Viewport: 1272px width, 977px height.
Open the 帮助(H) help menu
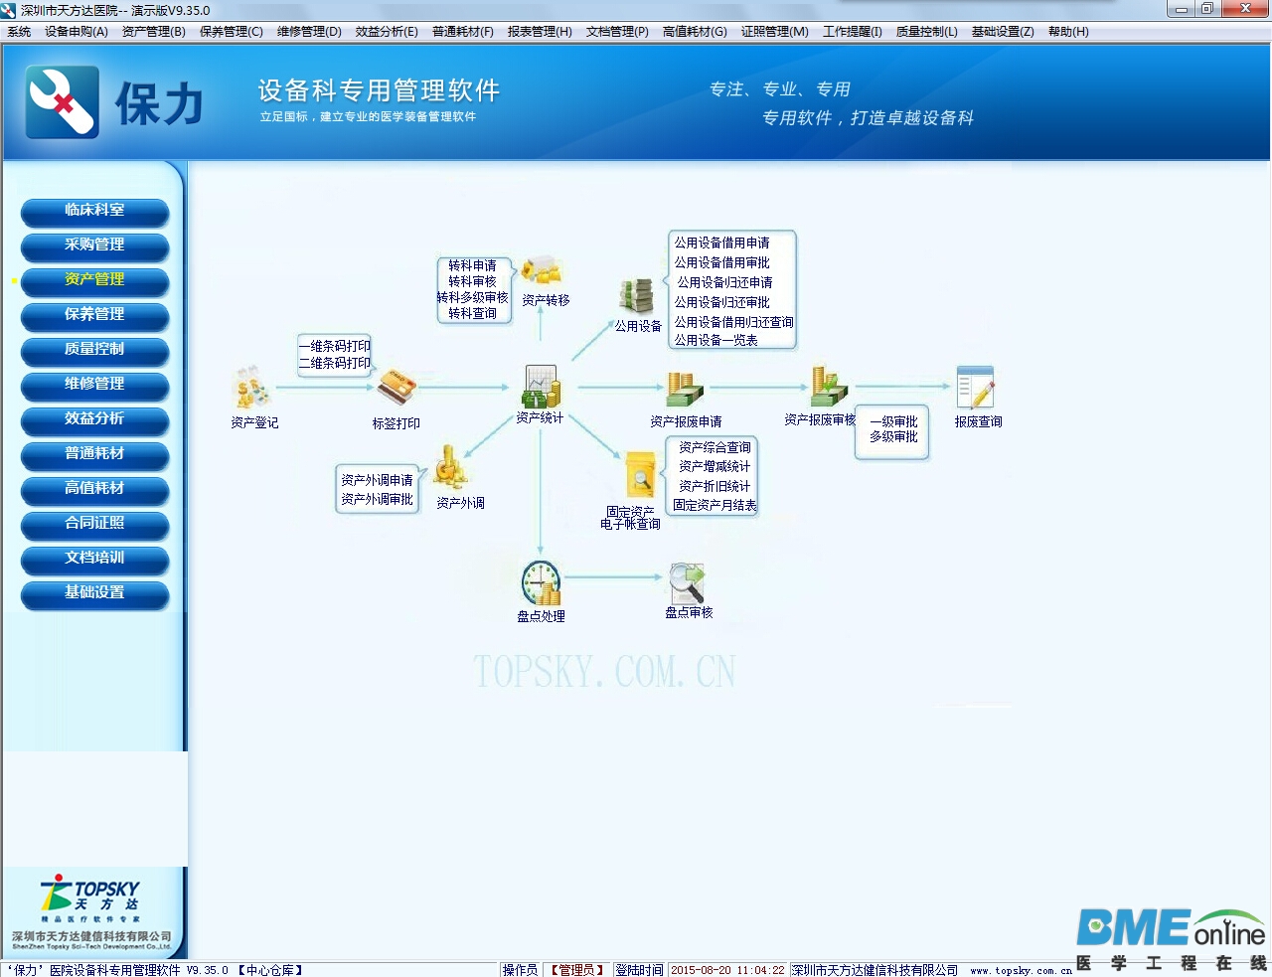pos(1068,31)
